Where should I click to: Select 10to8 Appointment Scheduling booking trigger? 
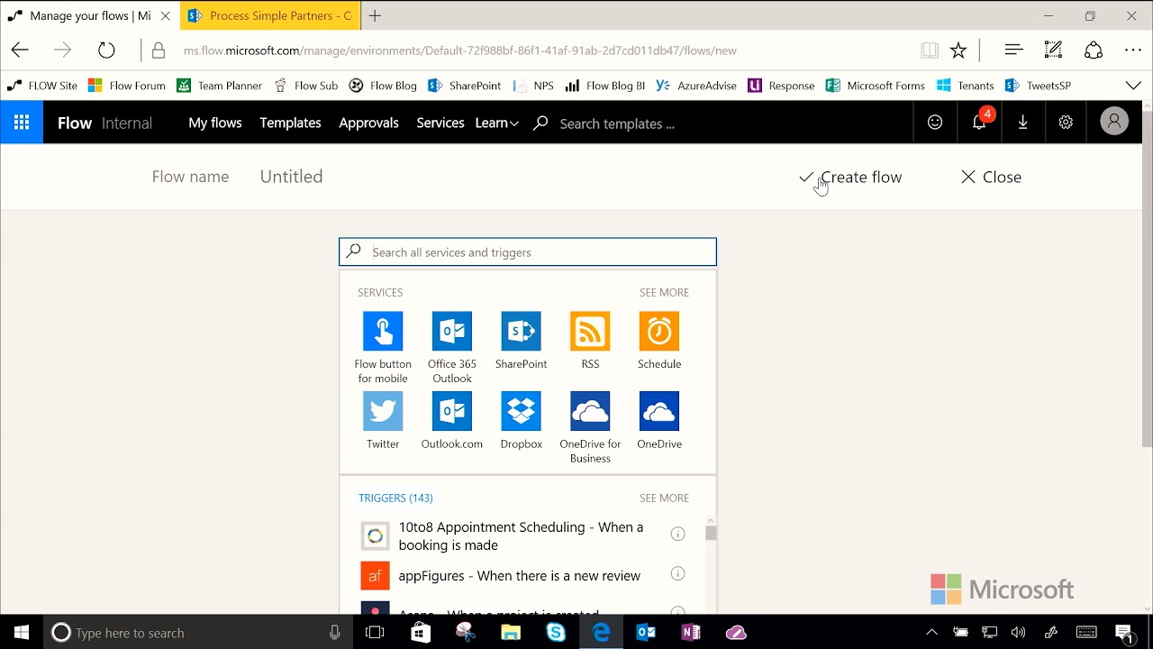(521, 535)
